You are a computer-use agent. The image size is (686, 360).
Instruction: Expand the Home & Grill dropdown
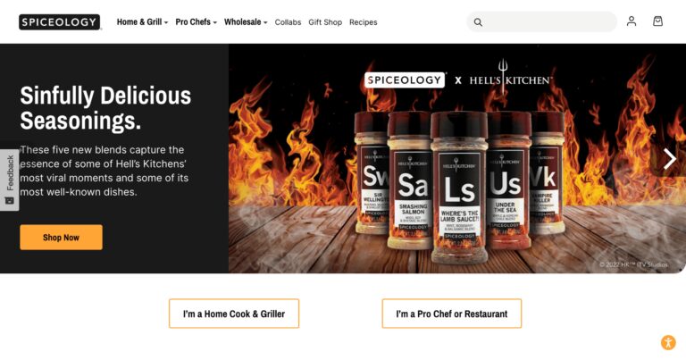[x=142, y=21]
